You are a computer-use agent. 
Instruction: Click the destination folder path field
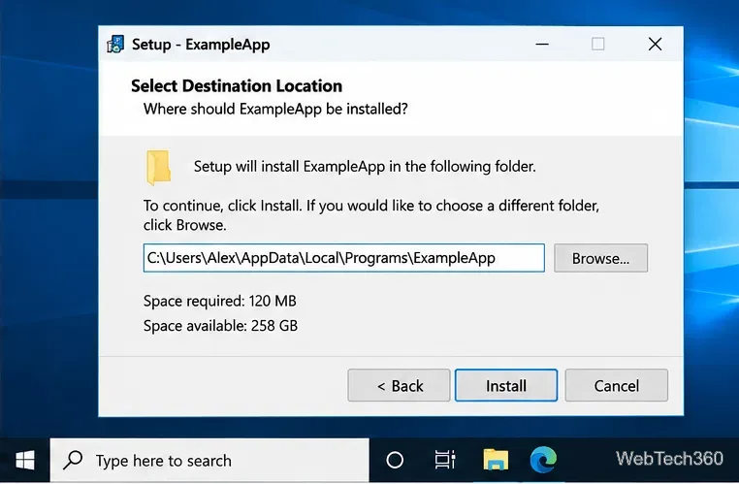[343, 258]
